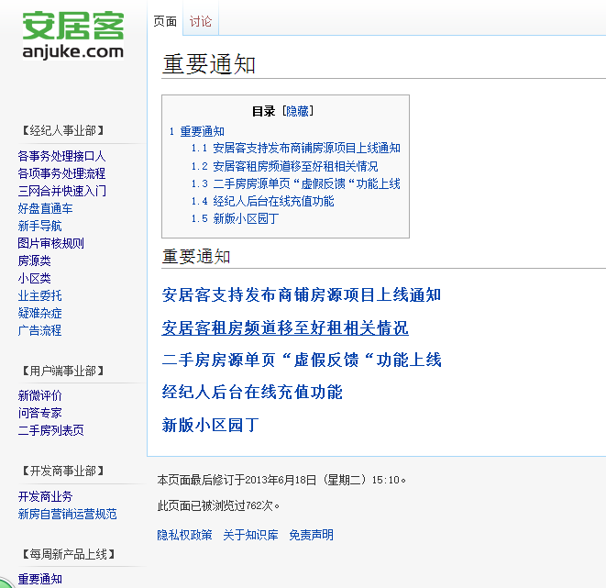Open contents item 1.4 经纪人后台在线充值功能
The width and height of the screenshot is (606, 588).
[262, 201]
